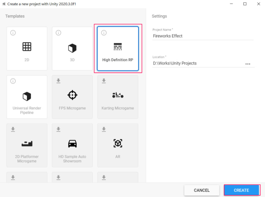Edit the Project Name field

(203, 36)
